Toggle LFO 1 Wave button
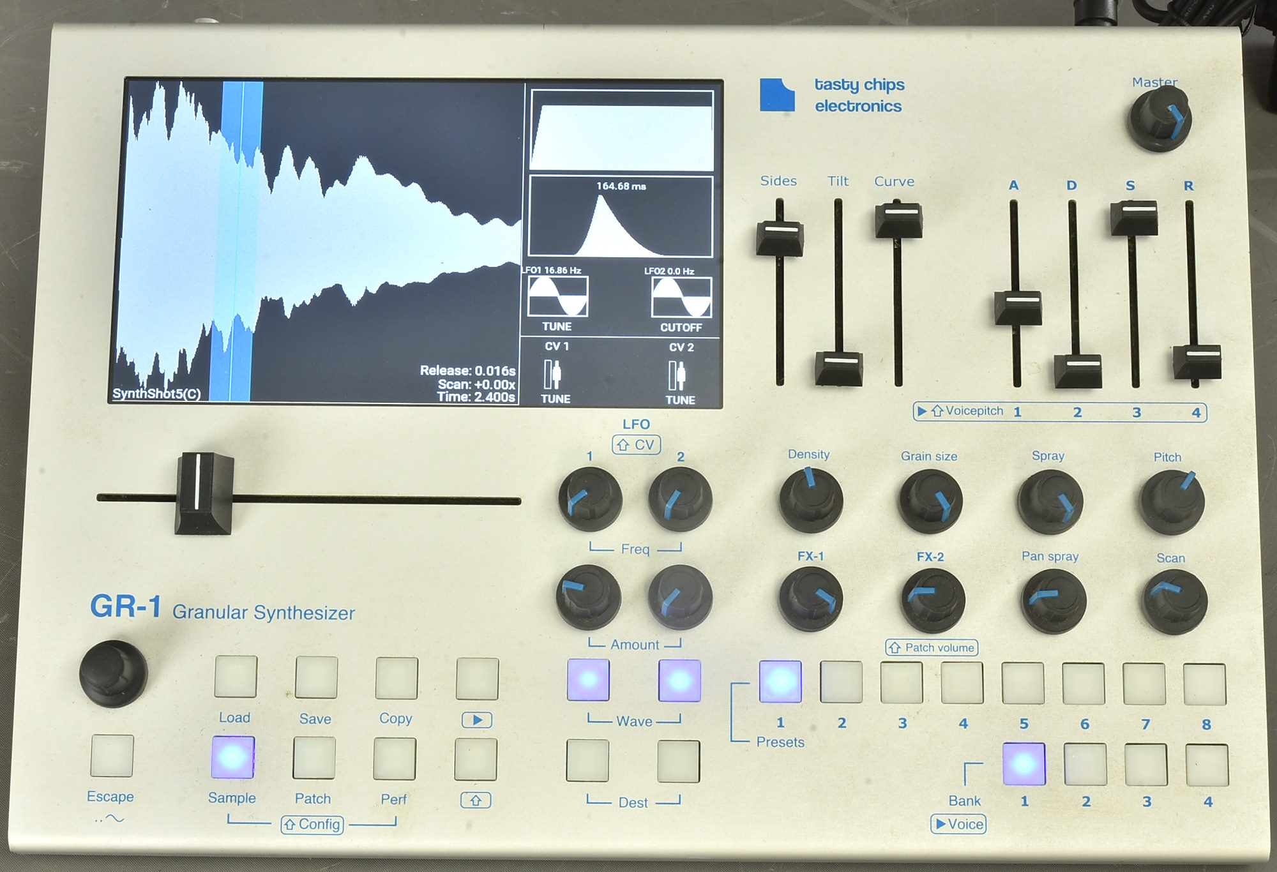 click(588, 680)
